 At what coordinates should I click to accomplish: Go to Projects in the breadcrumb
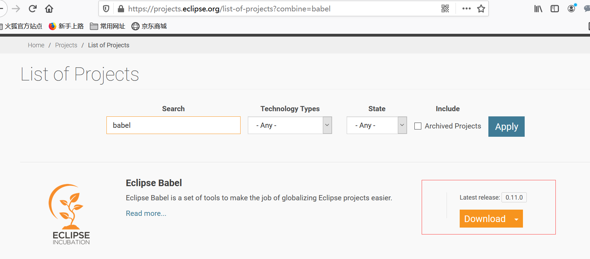pos(66,45)
